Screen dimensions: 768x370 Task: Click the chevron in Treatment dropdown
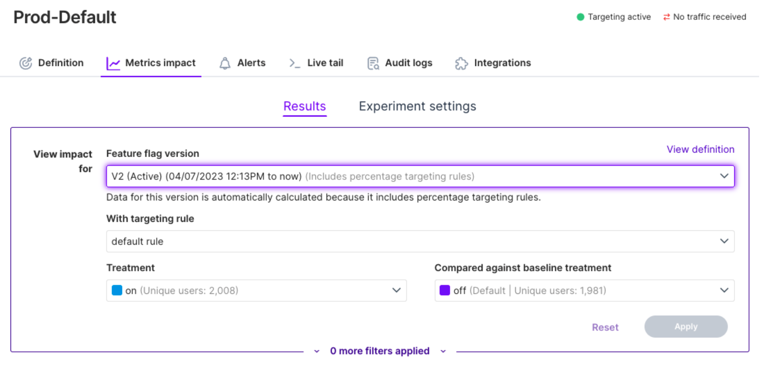pos(397,290)
